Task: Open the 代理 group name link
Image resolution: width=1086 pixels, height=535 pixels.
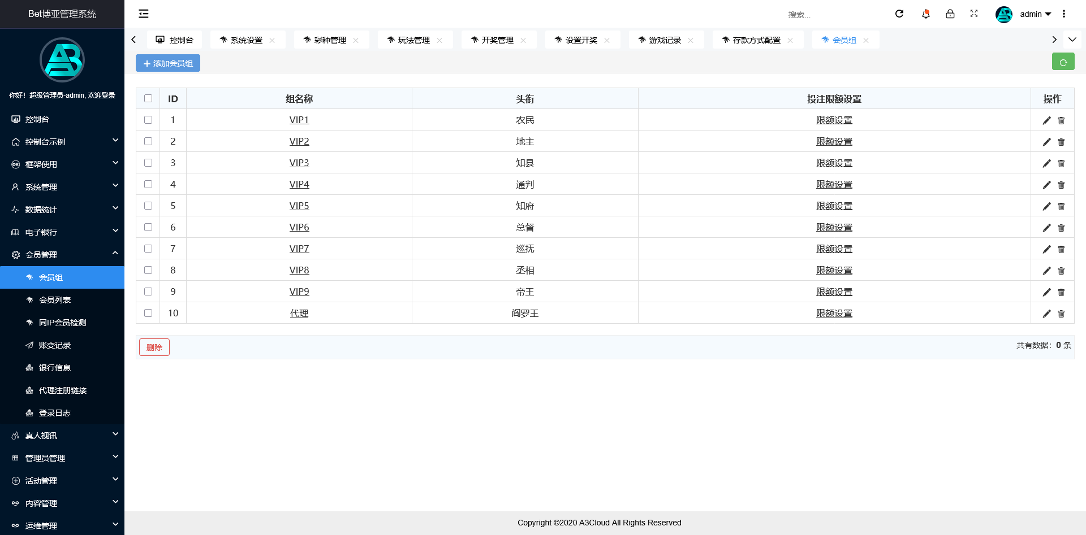Action: coord(299,314)
